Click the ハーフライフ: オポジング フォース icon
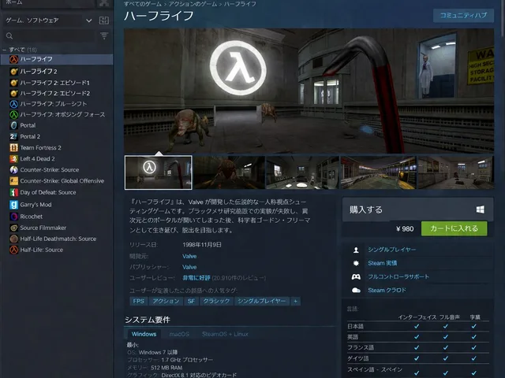 (x=14, y=114)
